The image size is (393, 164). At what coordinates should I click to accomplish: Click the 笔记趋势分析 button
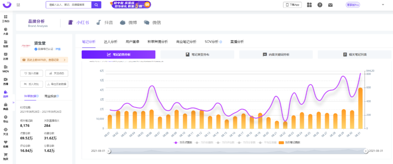[119, 54]
